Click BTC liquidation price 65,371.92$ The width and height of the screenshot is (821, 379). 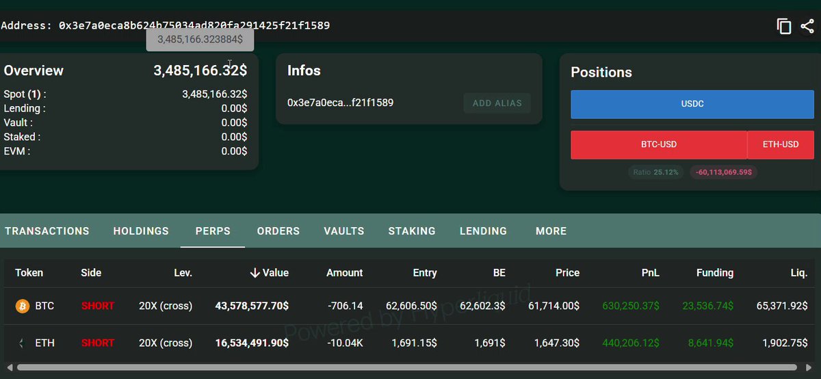click(x=782, y=306)
